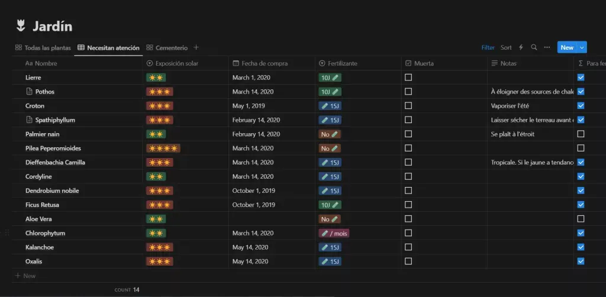Click the red sun tag for Pilea Peperomioides
This screenshot has width=606, height=297.
point(163,148)
